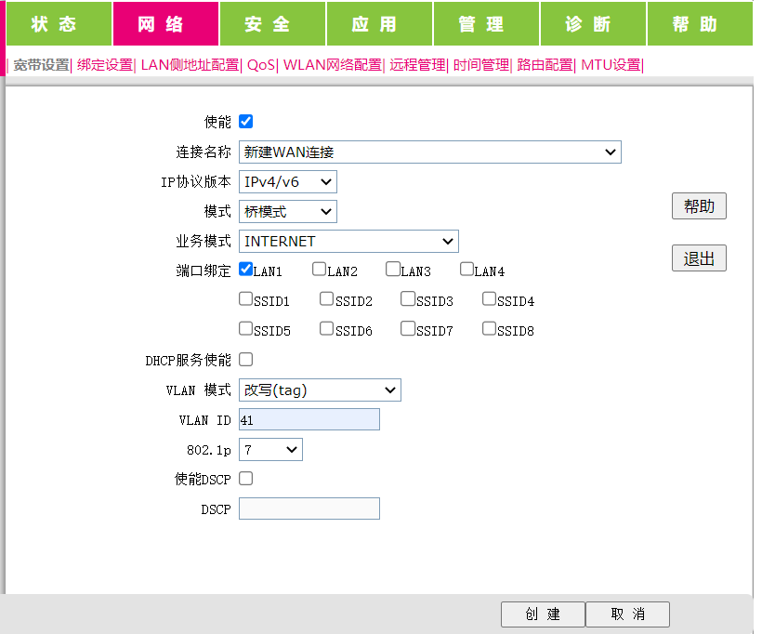Open the 应用 main tab
The height and width of the screenshot is (634, 762).
point(379,24)
